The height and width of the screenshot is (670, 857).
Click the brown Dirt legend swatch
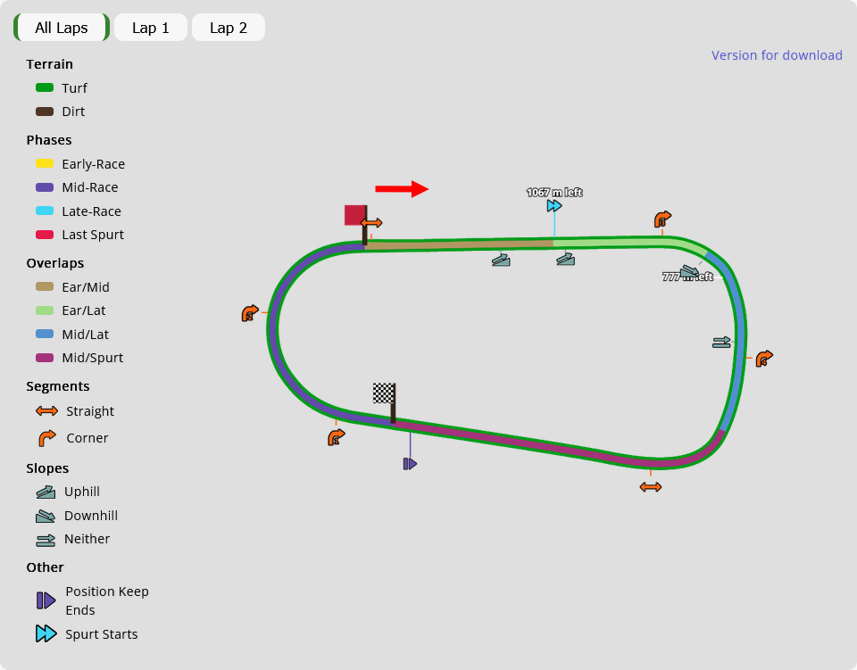coord(45,112)
